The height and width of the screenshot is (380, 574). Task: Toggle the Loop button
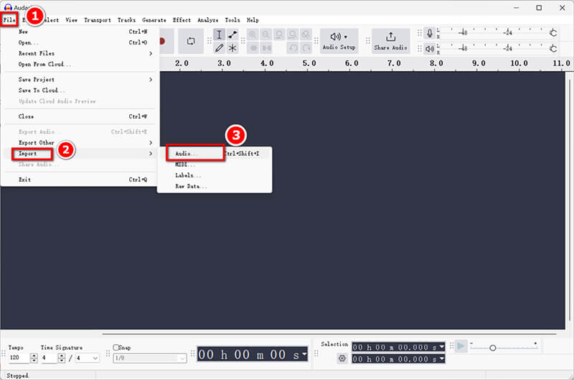pos(191,41)
